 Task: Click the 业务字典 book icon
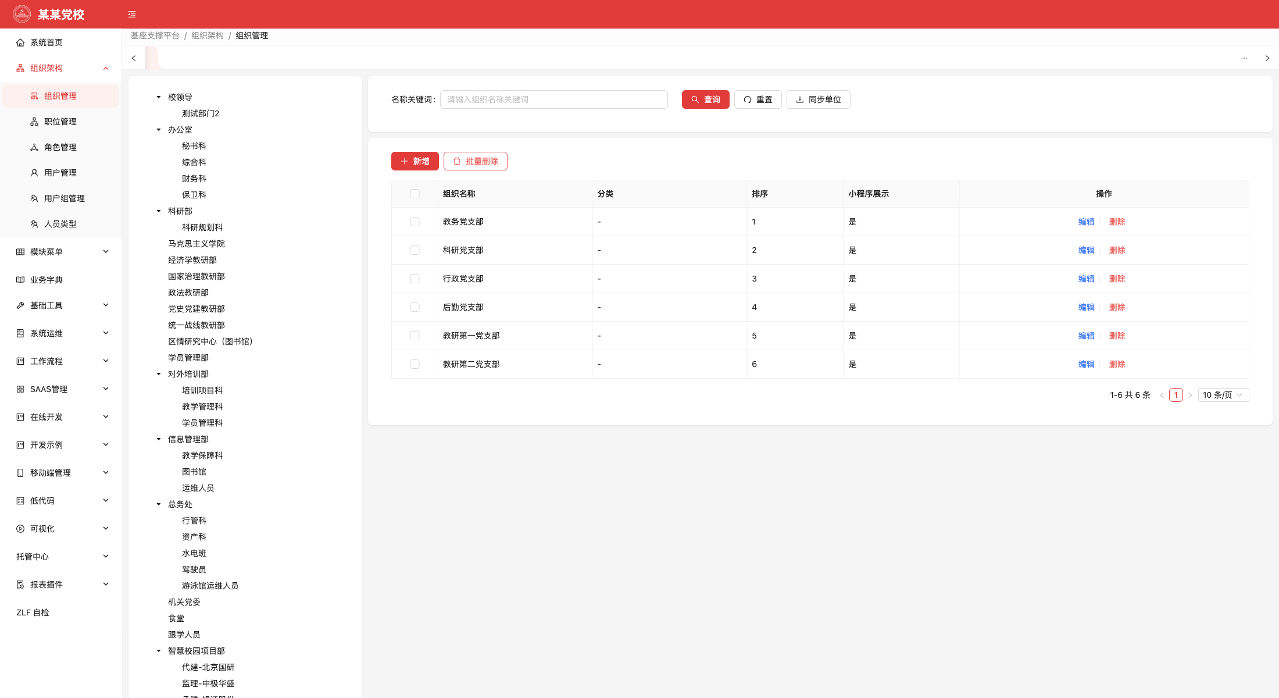coord(20,280)
